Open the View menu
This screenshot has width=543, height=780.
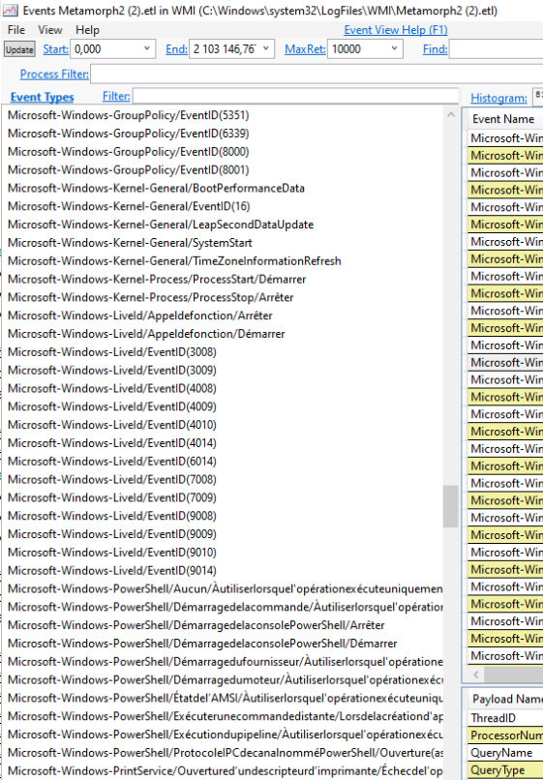50,30
